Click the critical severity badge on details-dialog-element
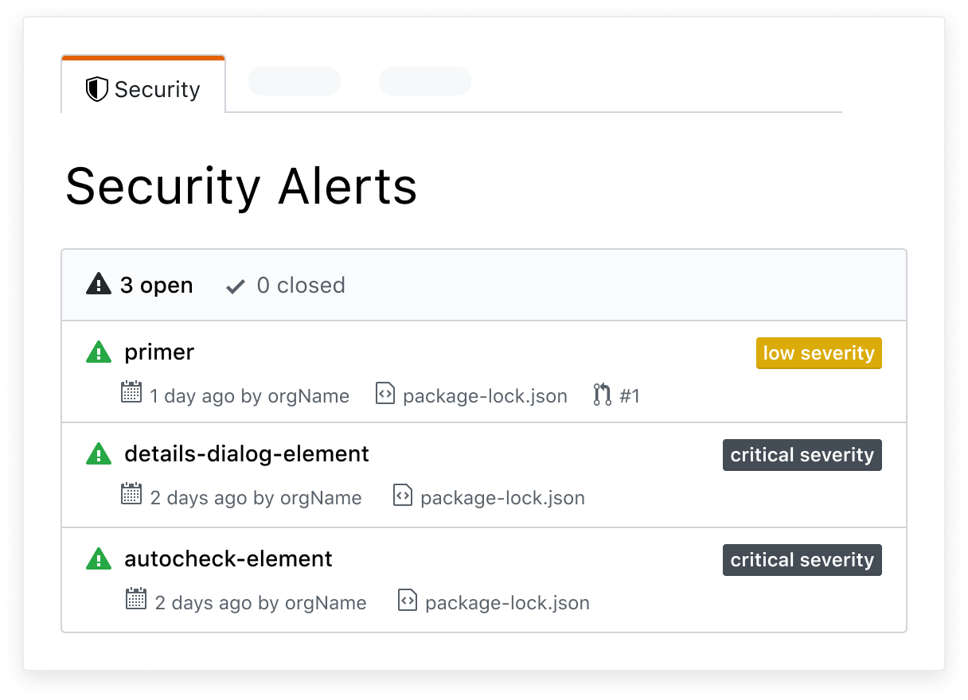The height and width of the screenshot is (700, 968). (802, 454)
